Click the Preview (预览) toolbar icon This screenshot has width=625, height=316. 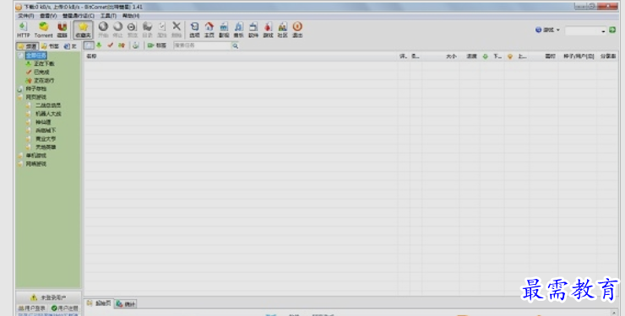pyautogui.click(x=132, y=29)
